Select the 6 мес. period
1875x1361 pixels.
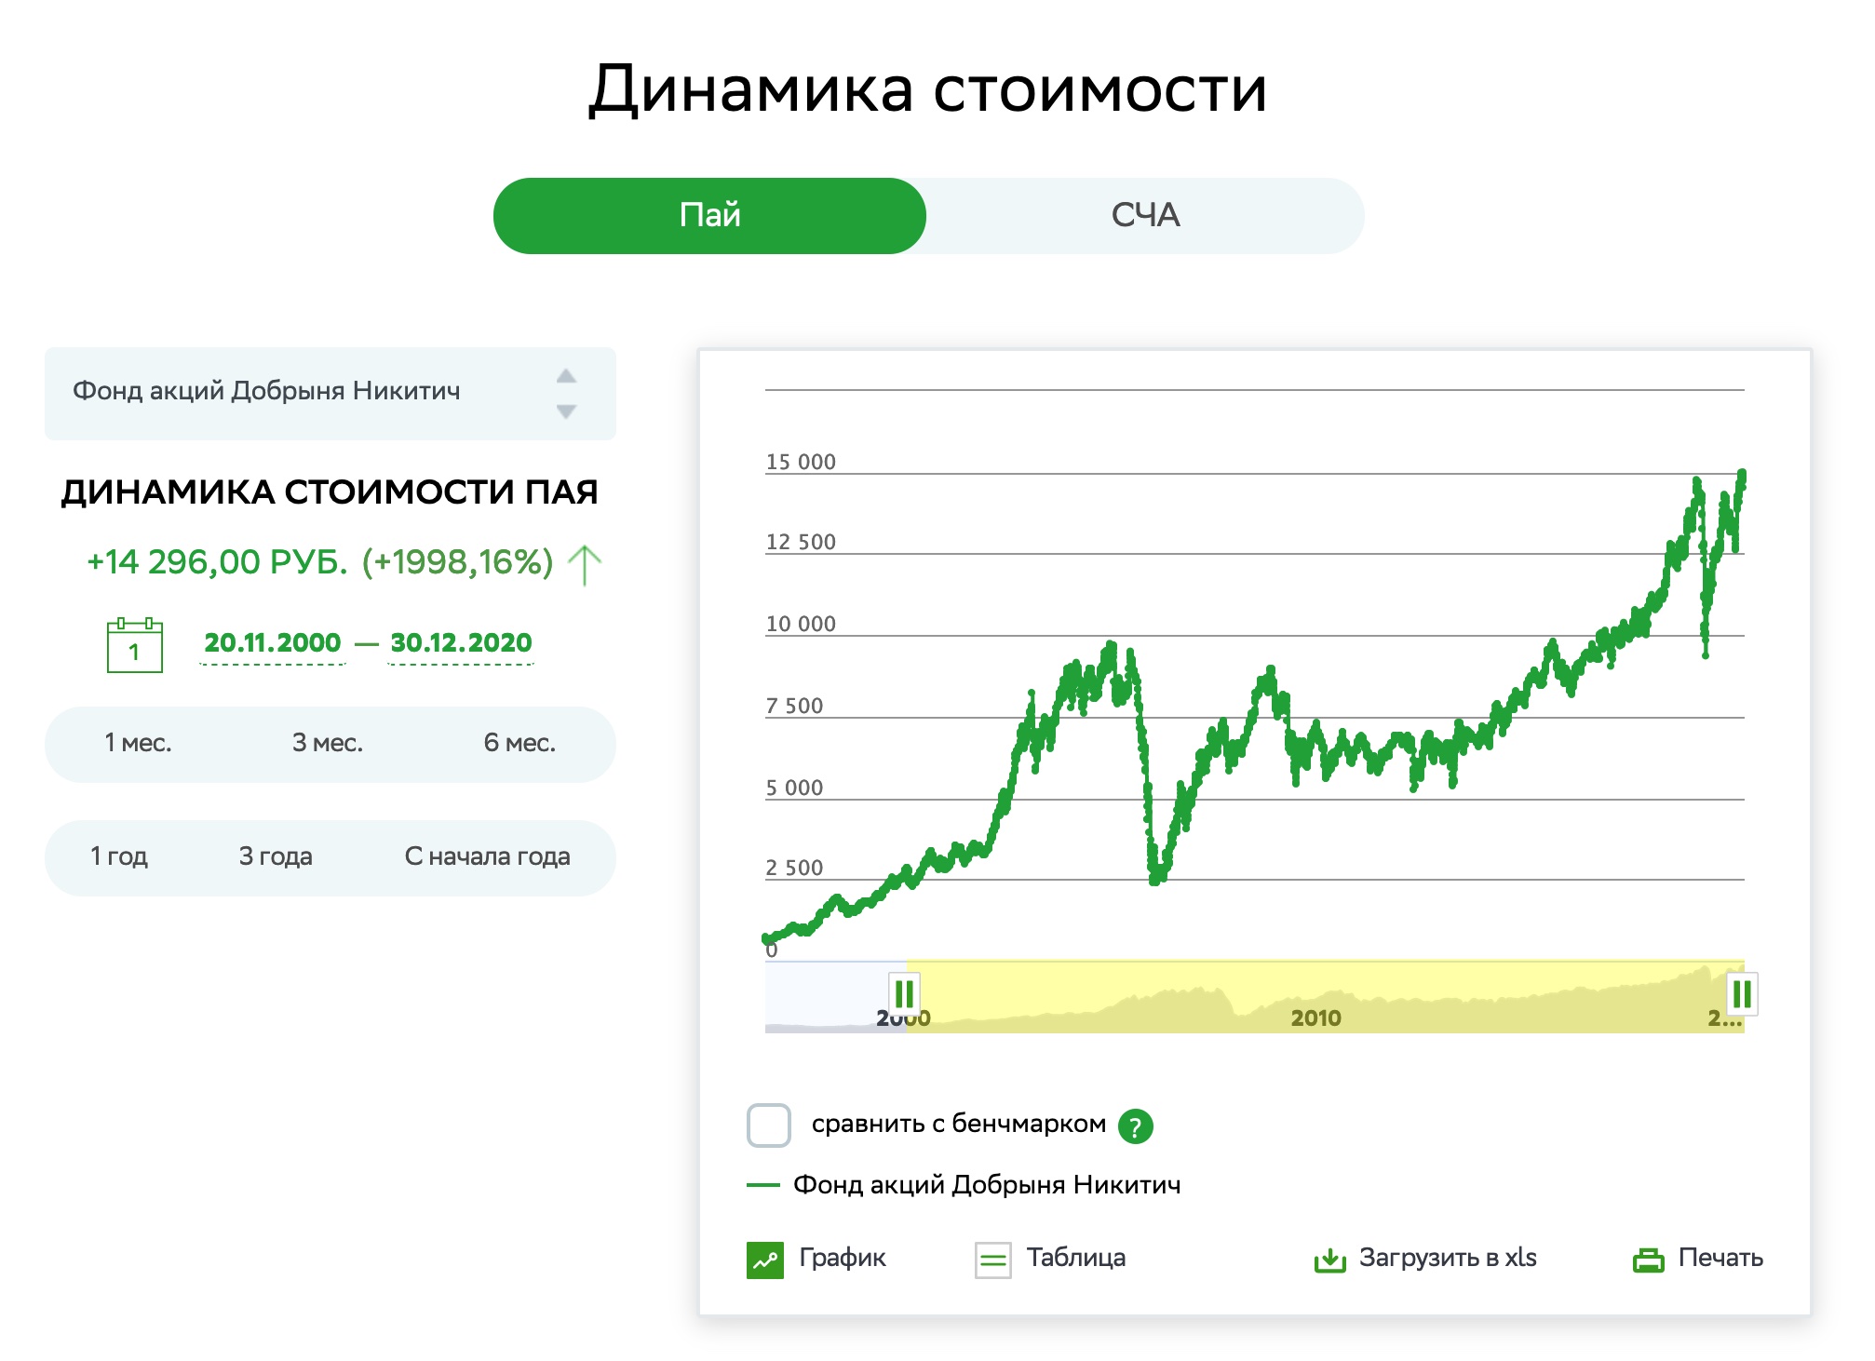[519, 744]
